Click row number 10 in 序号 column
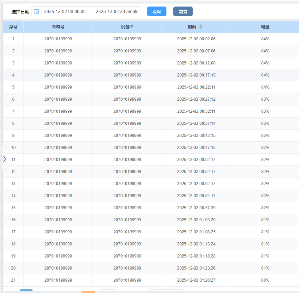This screenshot has height=293, width=299. coord(13,148)
